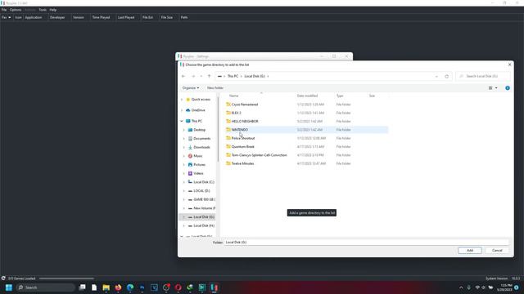
Task: Sort files by the Date modified header
Action: pos(308,96)
